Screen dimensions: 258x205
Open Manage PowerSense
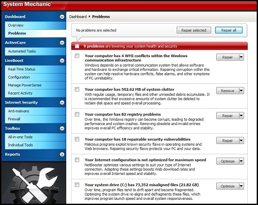click(35, 85)
